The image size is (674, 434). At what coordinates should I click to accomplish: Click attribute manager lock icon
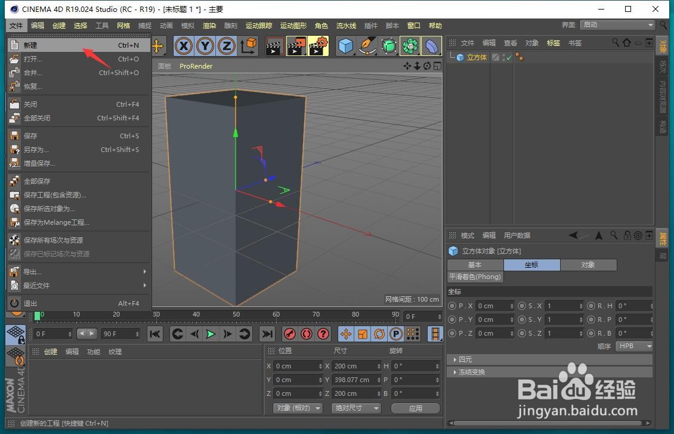point(627,235)
